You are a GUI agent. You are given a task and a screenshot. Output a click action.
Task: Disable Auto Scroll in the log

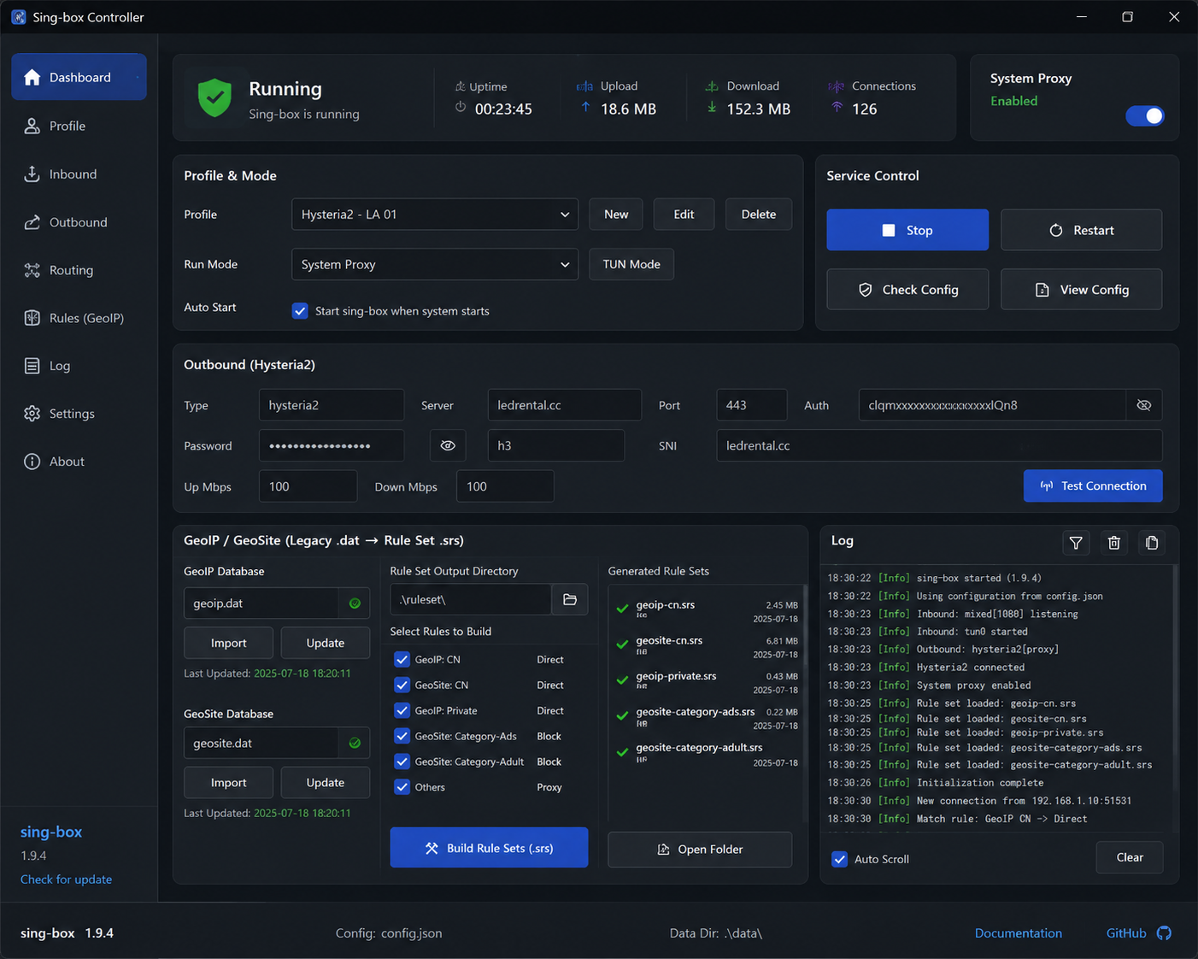(840, 859)
